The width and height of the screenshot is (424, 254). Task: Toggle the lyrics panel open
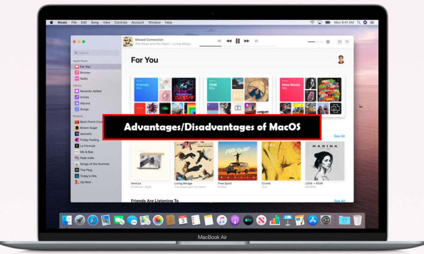coord(340,41)
